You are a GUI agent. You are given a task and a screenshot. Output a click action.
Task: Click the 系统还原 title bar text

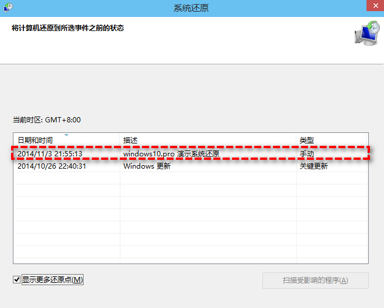click(191, 8)
